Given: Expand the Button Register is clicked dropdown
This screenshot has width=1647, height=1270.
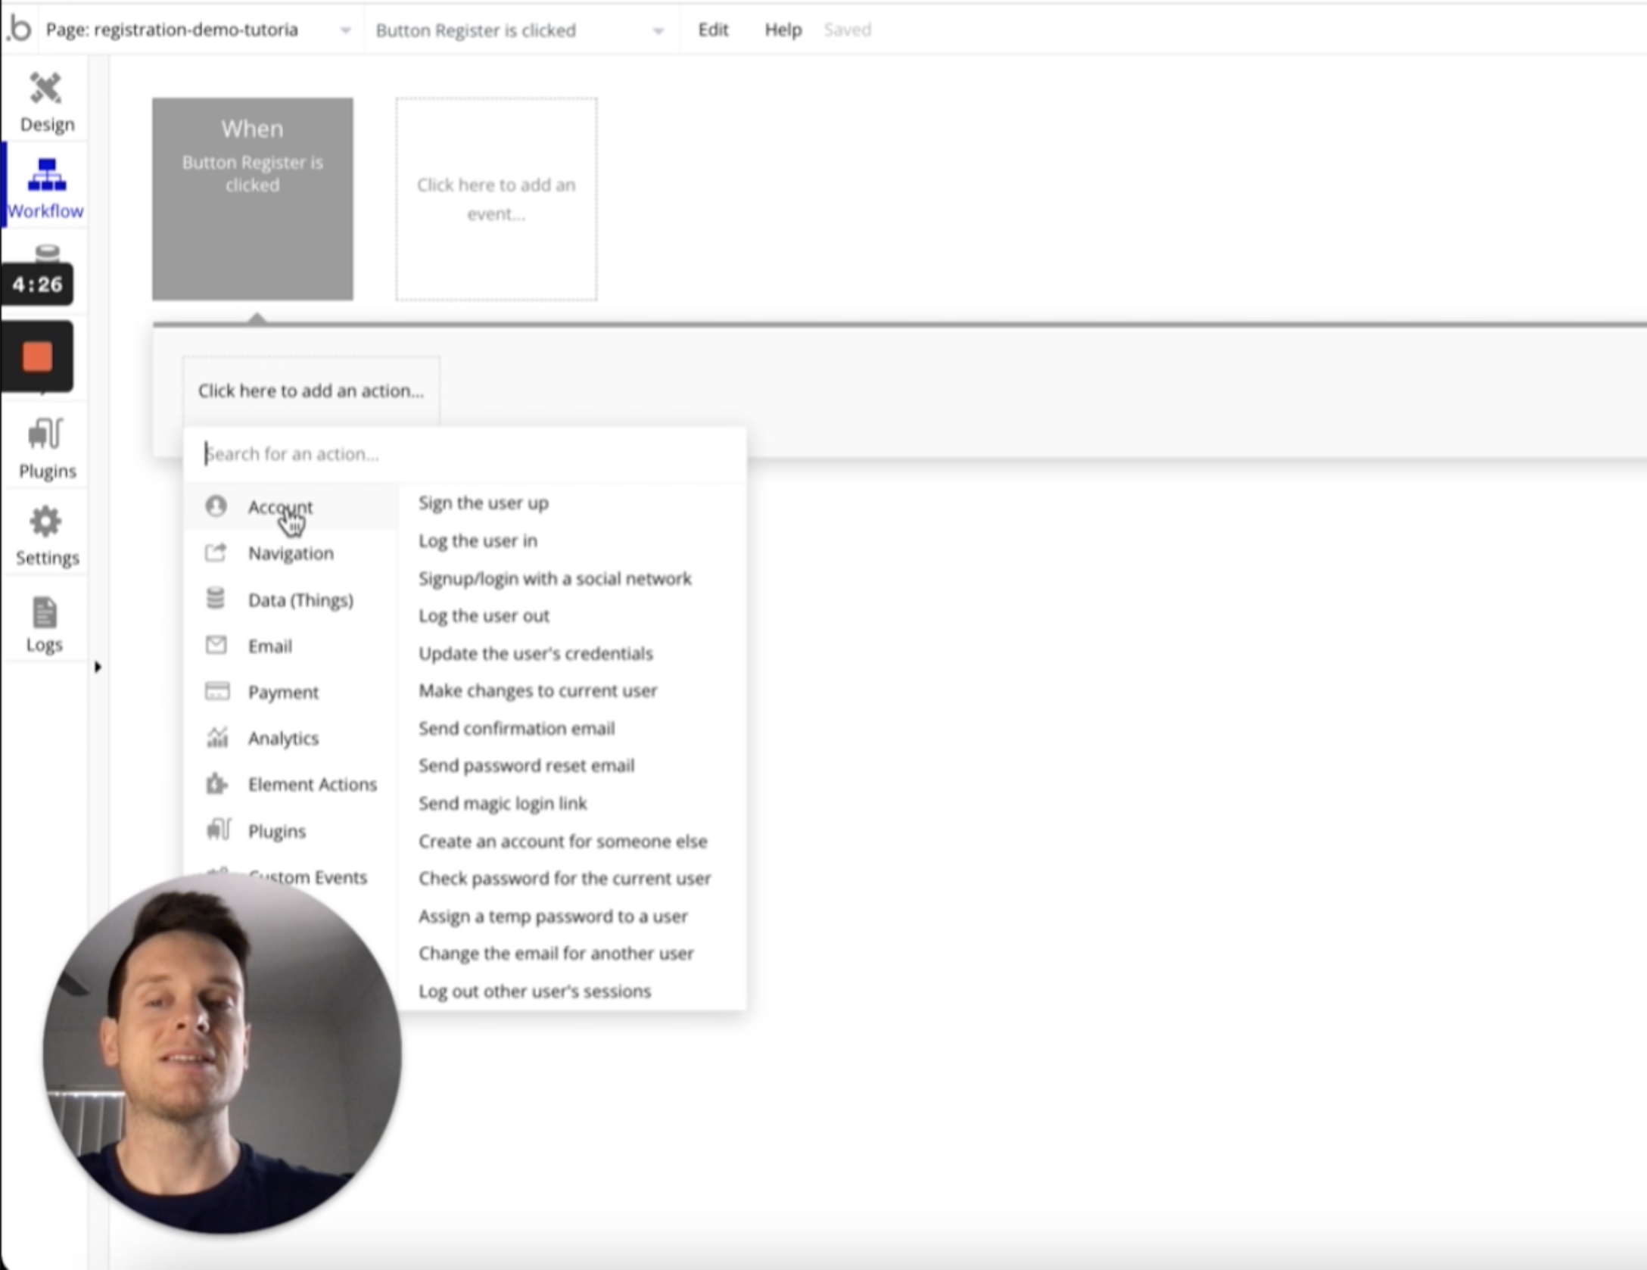Looking at the screenshot, I should click(658, 30).
